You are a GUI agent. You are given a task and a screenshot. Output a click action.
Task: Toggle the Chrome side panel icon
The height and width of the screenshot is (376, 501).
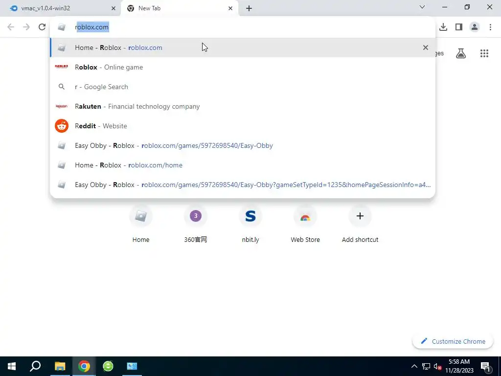click(x=459, y=27)
